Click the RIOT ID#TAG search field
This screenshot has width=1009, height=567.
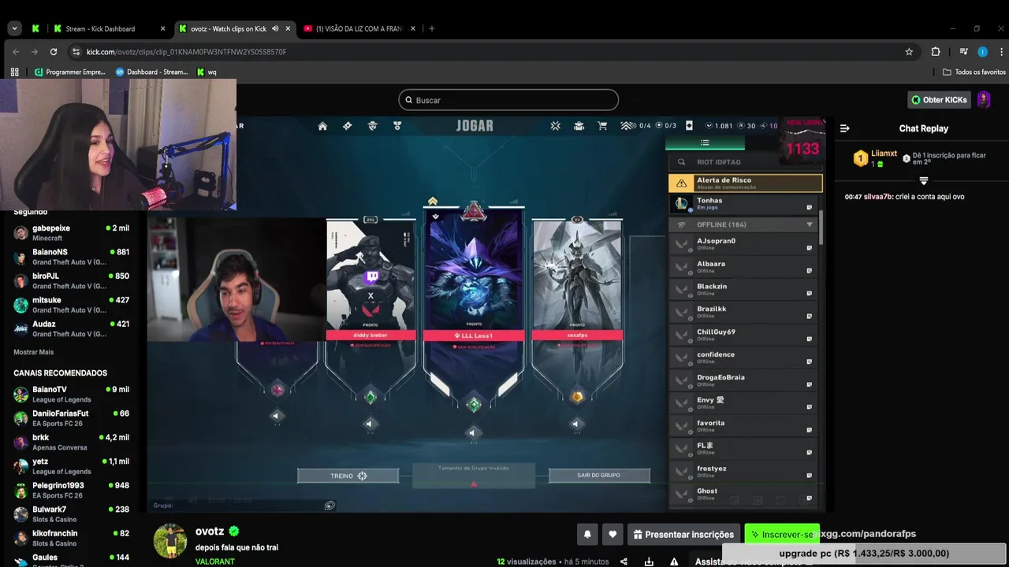tap(746, 161)
